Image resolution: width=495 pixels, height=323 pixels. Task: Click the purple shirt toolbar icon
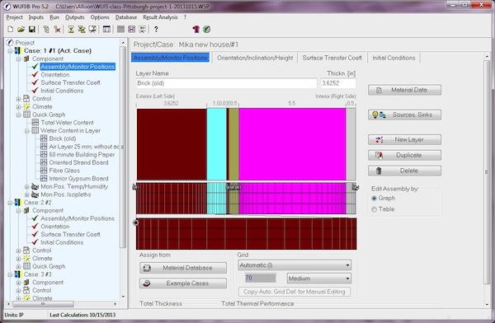[x=196, y=30]
